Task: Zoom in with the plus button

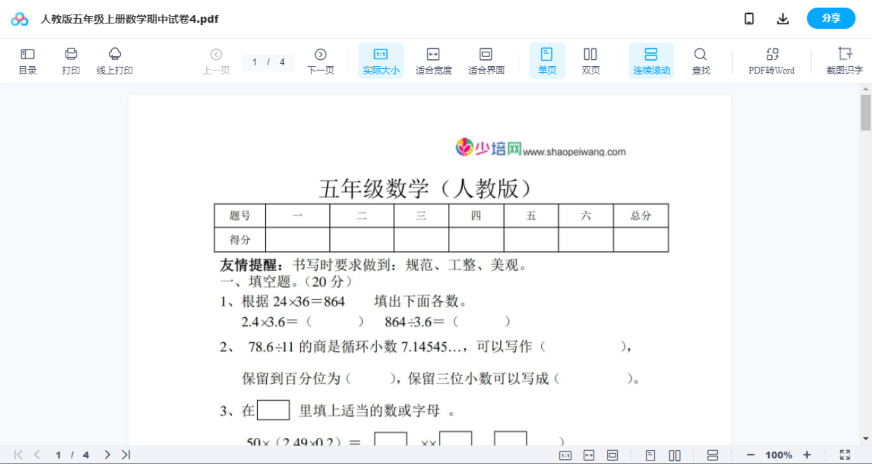Action: tap(807, 455)
